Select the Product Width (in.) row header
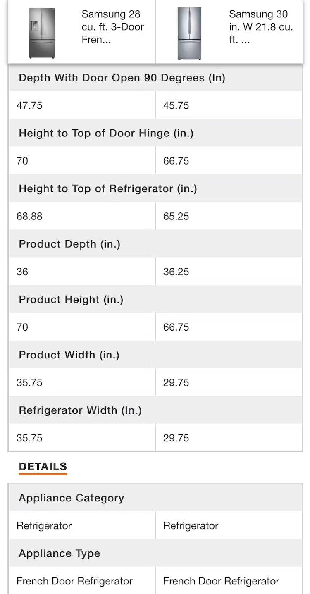The width and height of the screenshot is (310, 594). pos(69,355)
